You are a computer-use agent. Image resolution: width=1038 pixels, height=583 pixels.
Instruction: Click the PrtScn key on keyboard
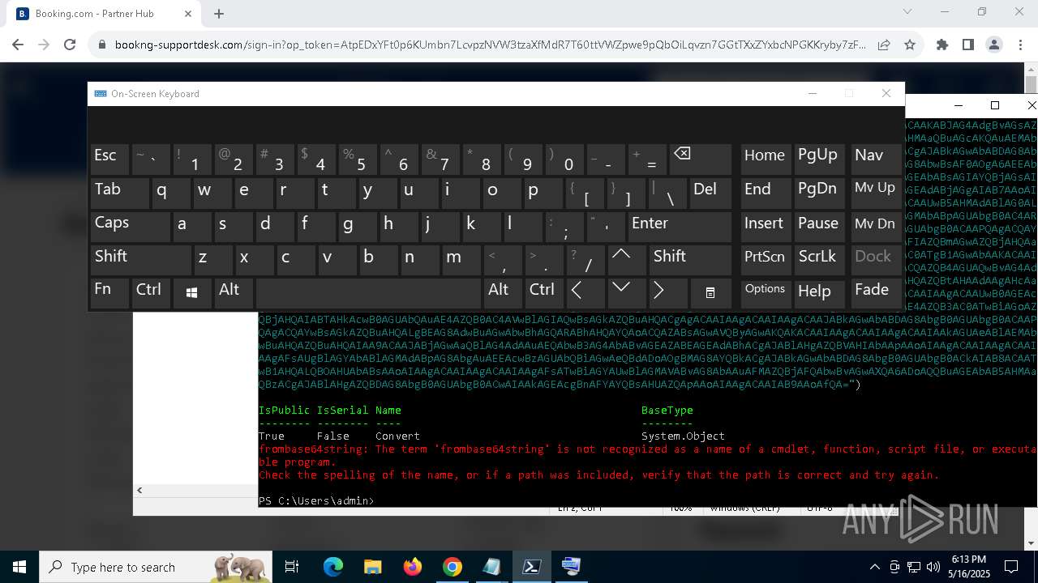tap(766, 260)
